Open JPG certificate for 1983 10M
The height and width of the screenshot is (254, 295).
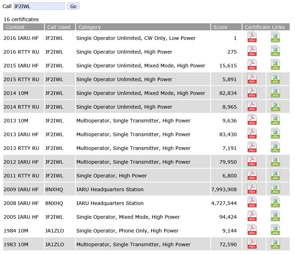275,243
